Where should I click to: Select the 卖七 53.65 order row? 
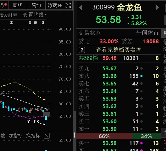tap(119, 84)
